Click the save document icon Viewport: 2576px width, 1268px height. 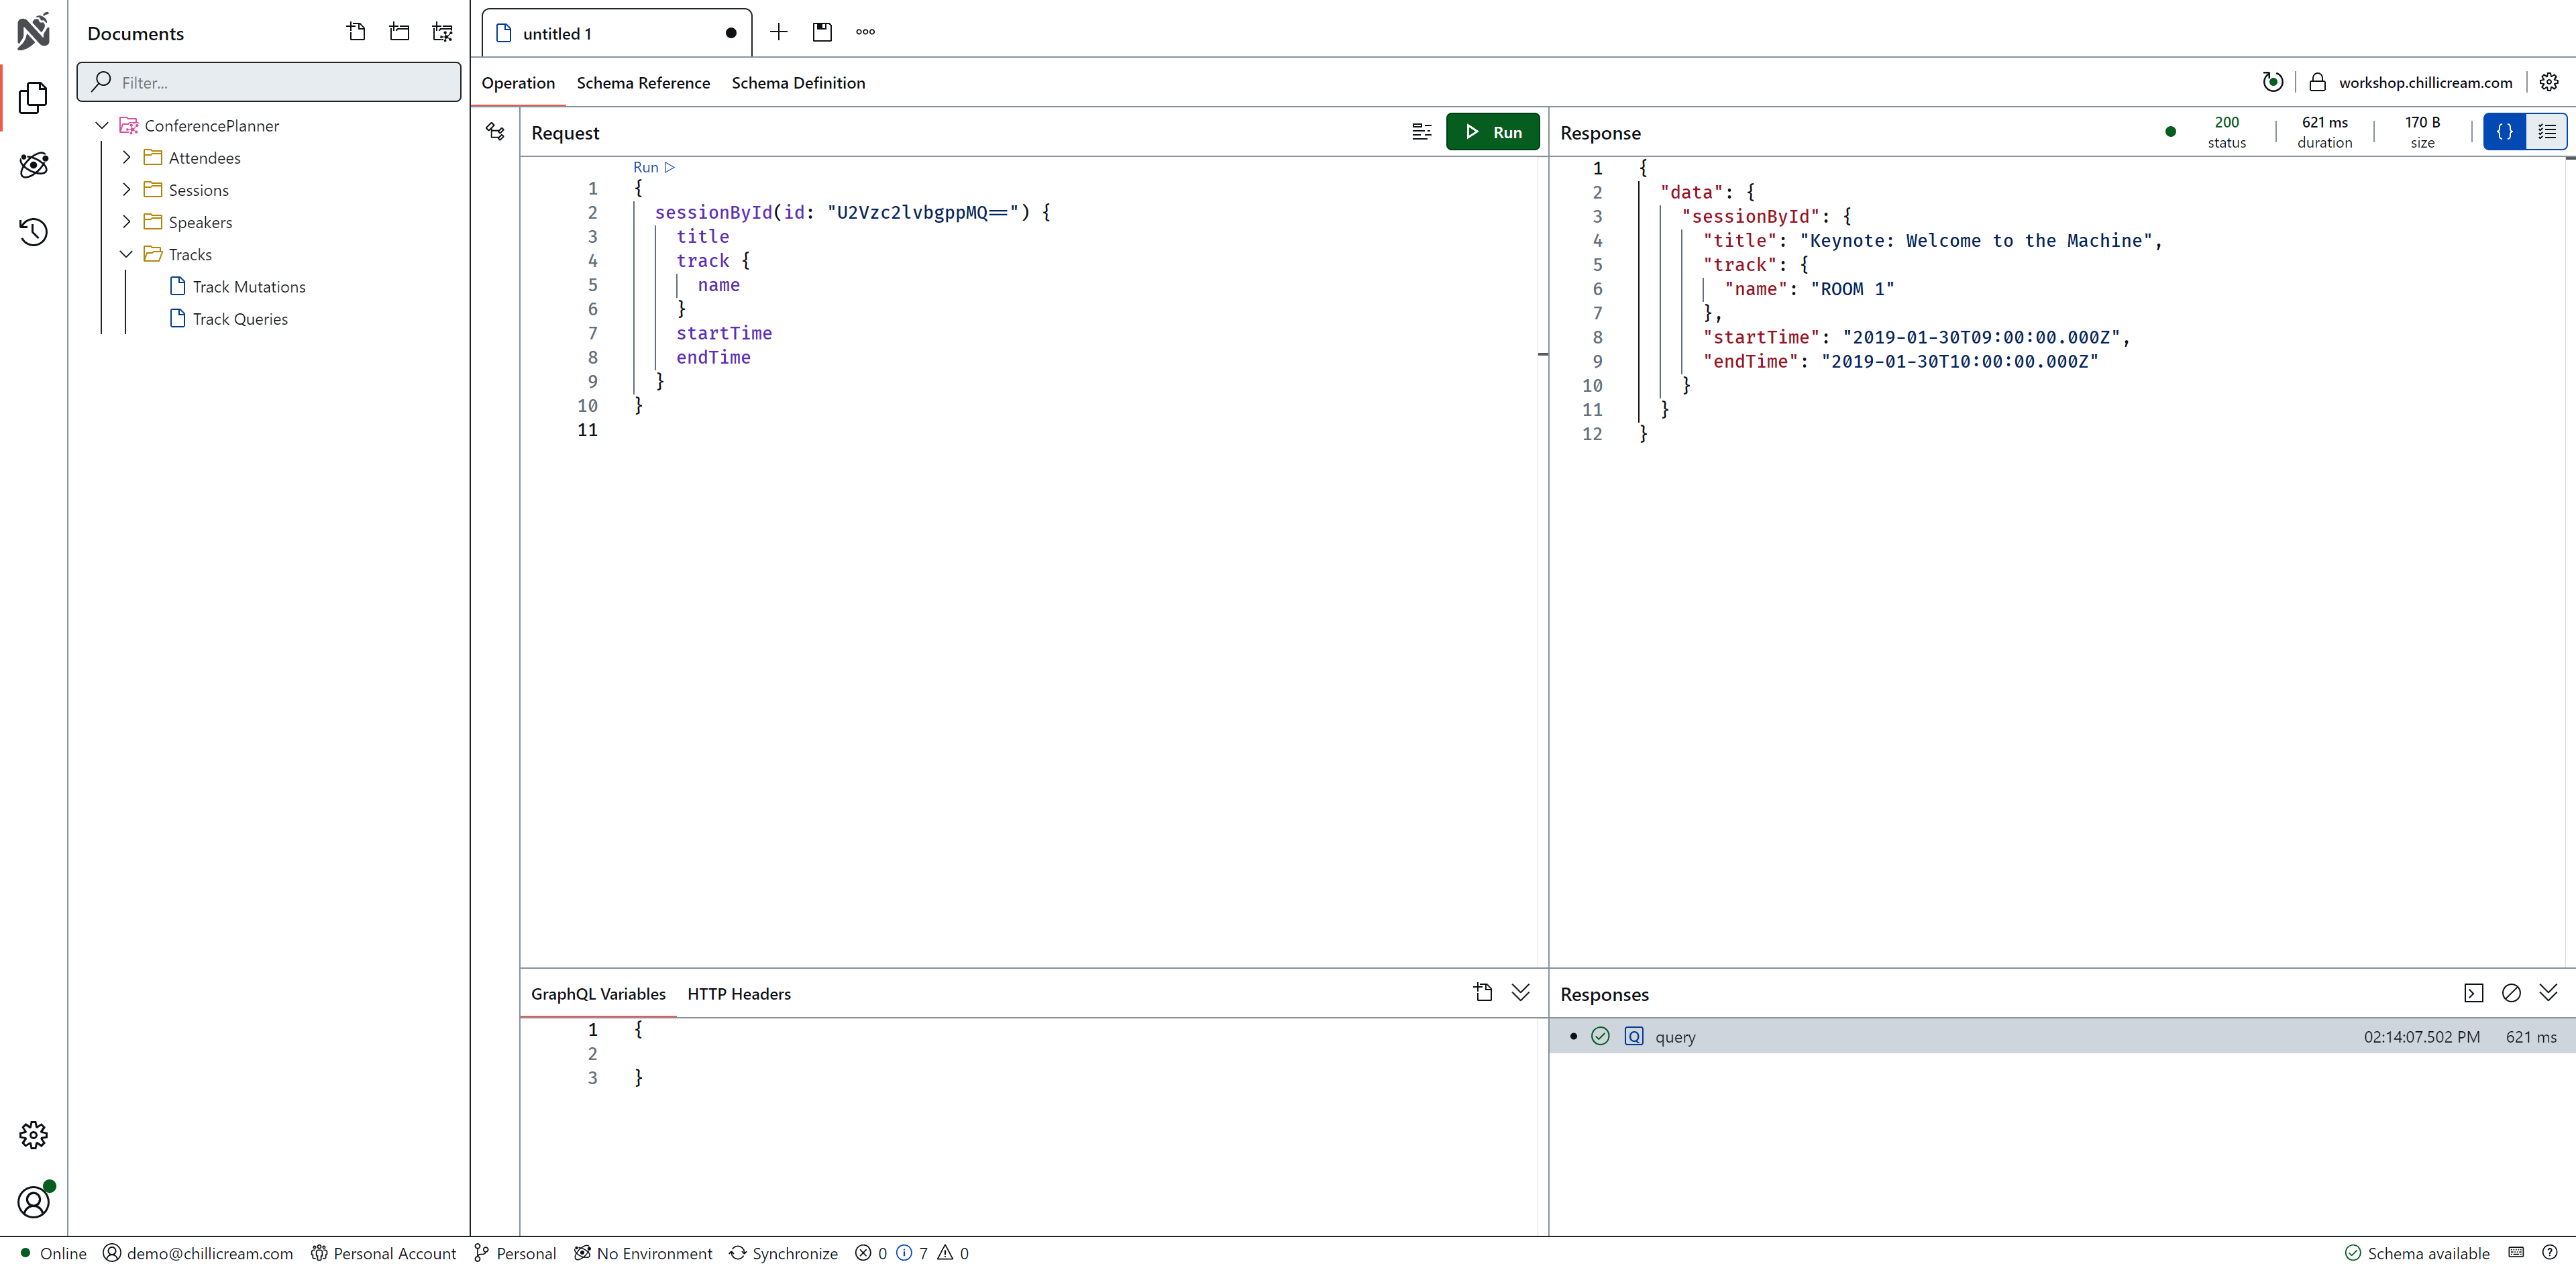click(822, 32)
